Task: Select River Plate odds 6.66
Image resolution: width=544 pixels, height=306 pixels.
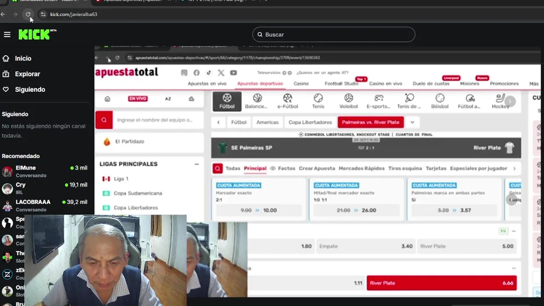Action: click(x=442, y=283)
